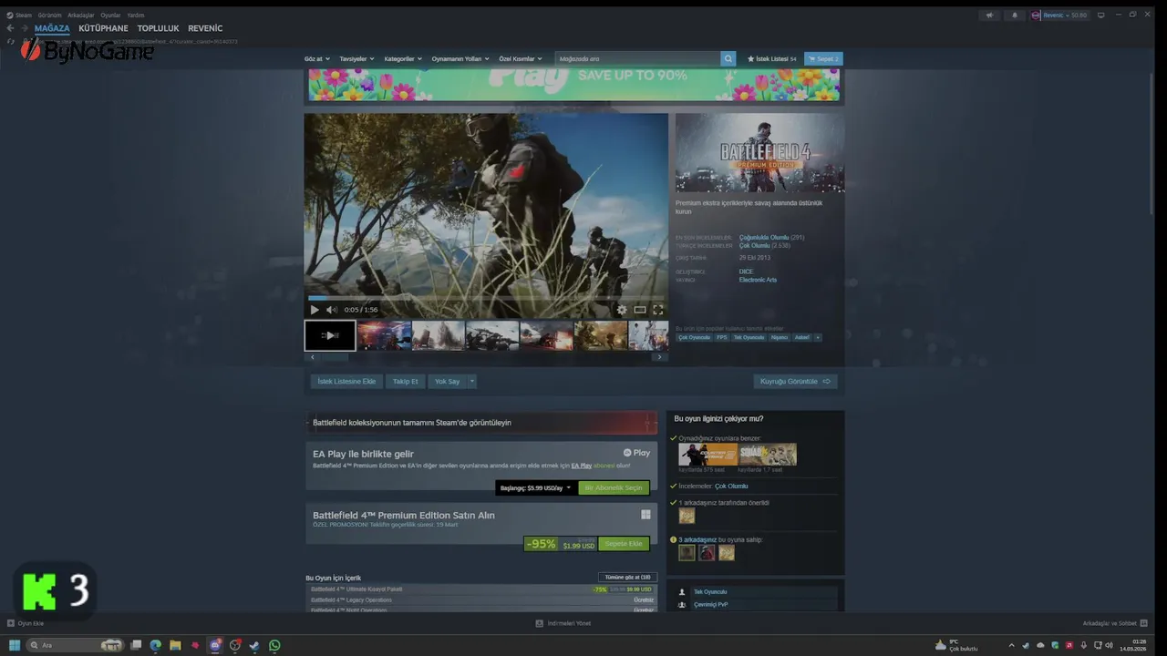Click the Yok Say button
The height and width of the screenshot is (656, 1167).
coord(447,382)
